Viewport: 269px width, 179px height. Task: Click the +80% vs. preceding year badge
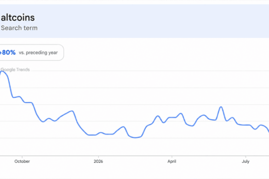pos(32,52)
